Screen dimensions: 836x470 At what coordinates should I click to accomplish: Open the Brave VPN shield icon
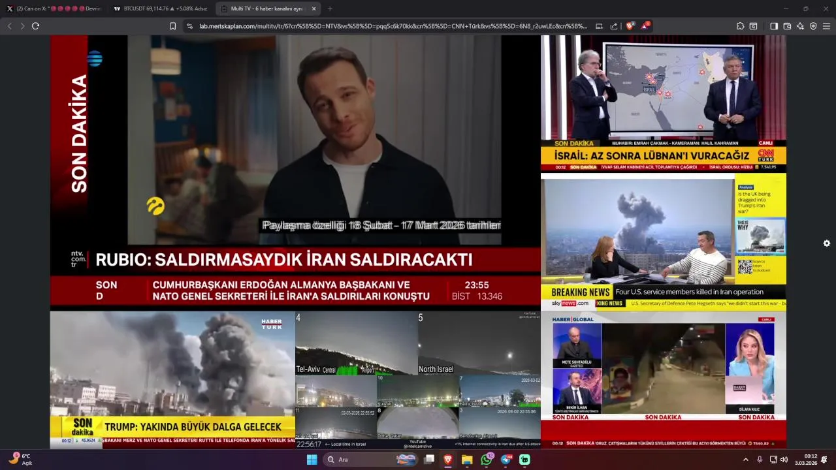[x=813, y=26]
